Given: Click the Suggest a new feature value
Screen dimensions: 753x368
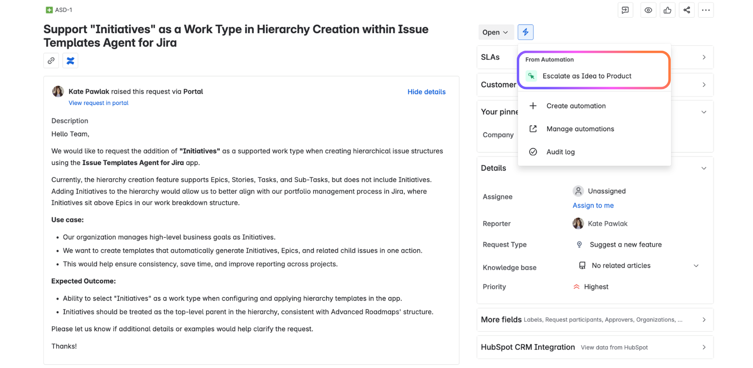Looking at the screenshot, I should [626, 245].
